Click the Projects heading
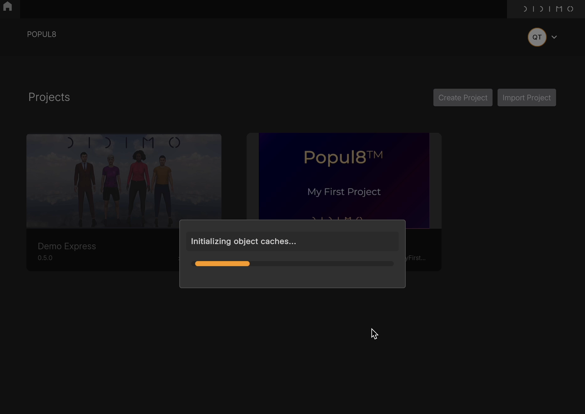The width and height of the screenshot is (585, 414). pyautogui.click(x=49, y=97)
